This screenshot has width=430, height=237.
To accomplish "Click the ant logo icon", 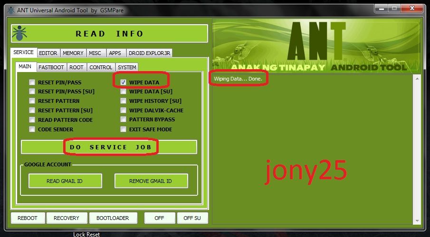I will pos(19,33).
